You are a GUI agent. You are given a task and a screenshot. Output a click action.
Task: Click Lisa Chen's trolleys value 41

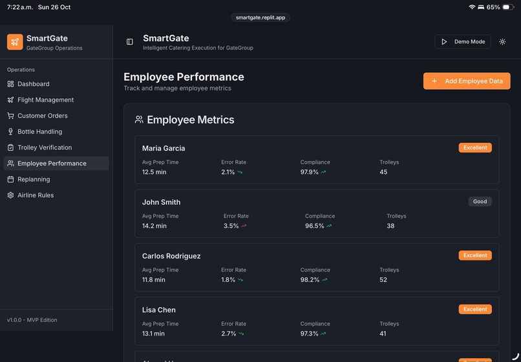(x=383, y=334)
